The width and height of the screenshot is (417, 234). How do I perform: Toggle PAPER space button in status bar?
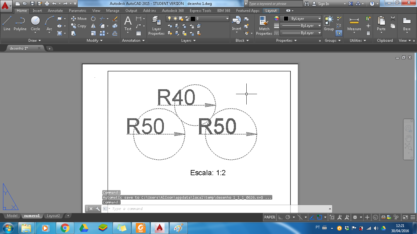point(269,217)
